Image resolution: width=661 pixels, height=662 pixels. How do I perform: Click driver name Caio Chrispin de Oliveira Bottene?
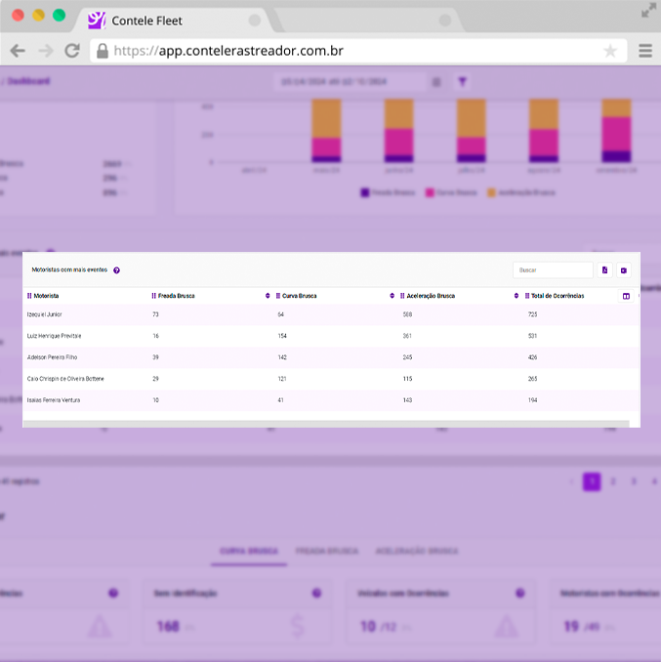coord(65,379)
